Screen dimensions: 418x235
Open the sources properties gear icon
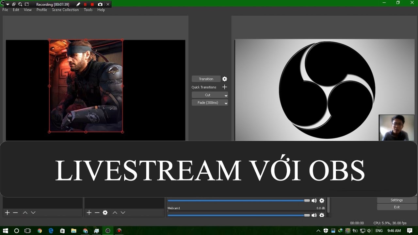coord(105,212)
